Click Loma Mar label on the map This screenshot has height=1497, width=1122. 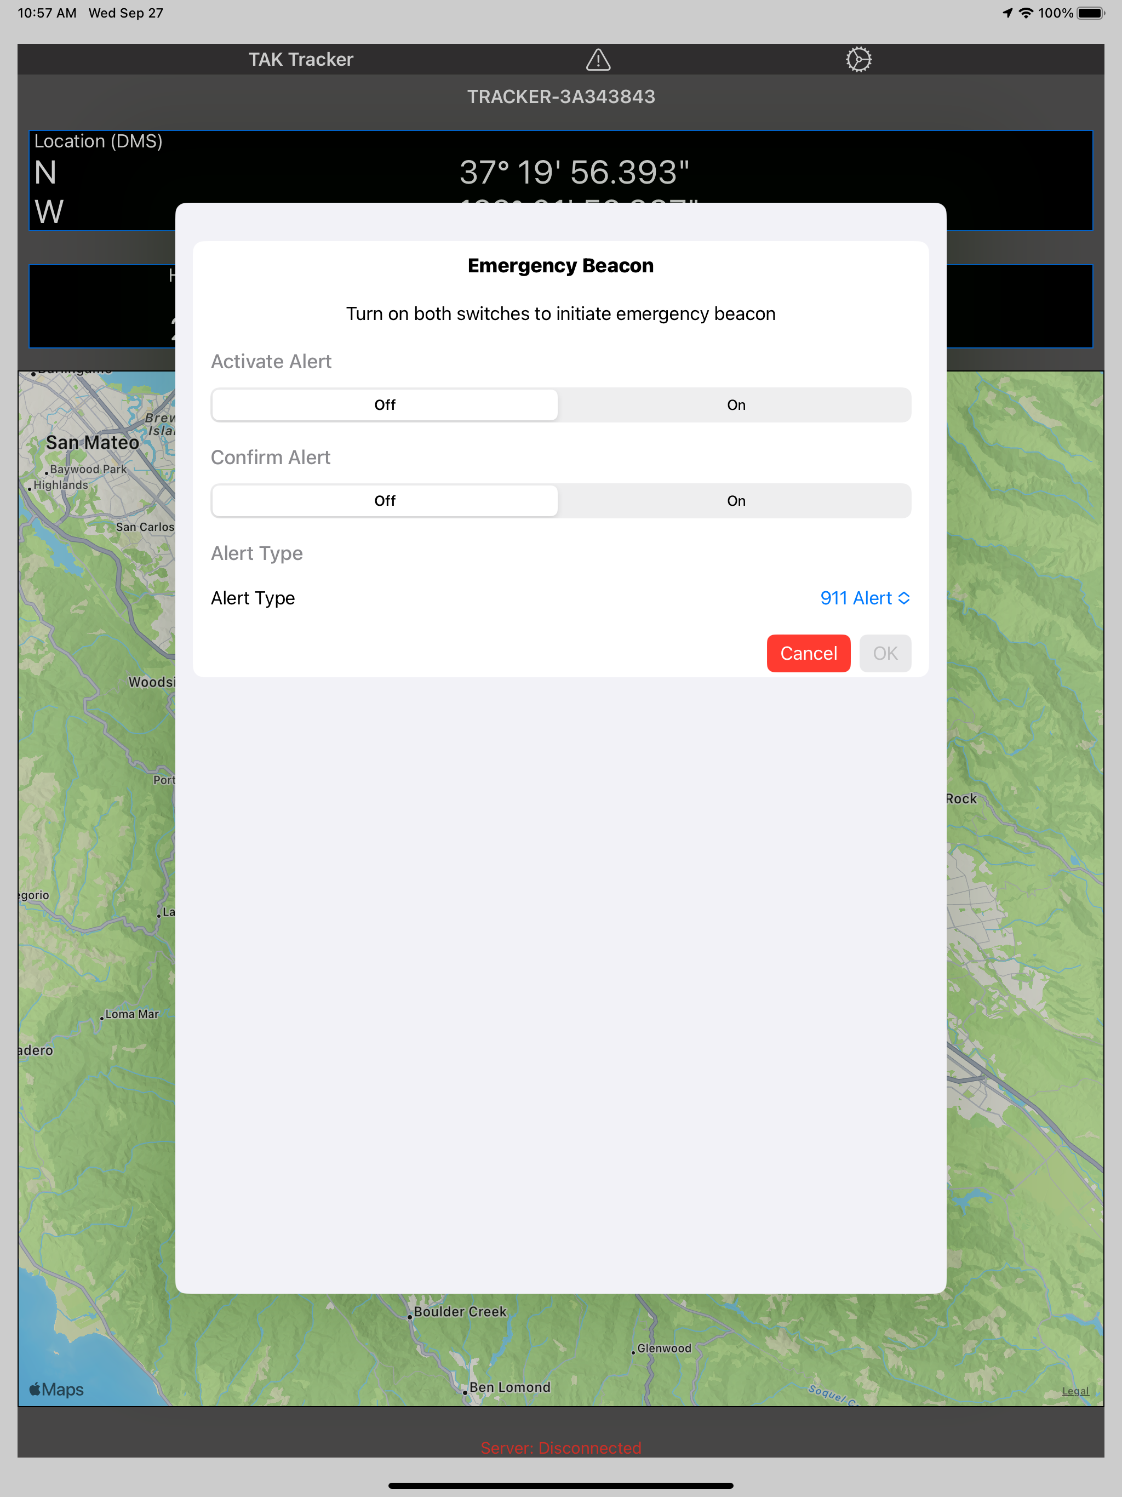(x=132, y=1014)
